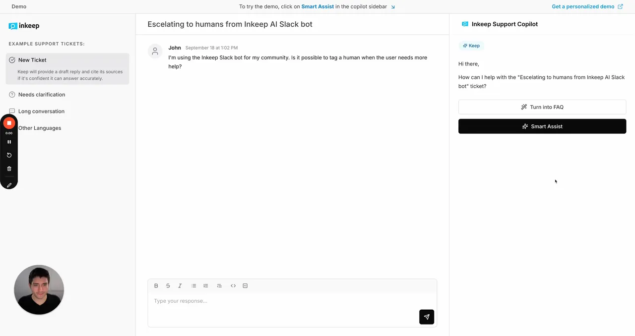This screenshot has width=635, height=336.
Task: Open the Needs clarification ticket
Action: 42,95
